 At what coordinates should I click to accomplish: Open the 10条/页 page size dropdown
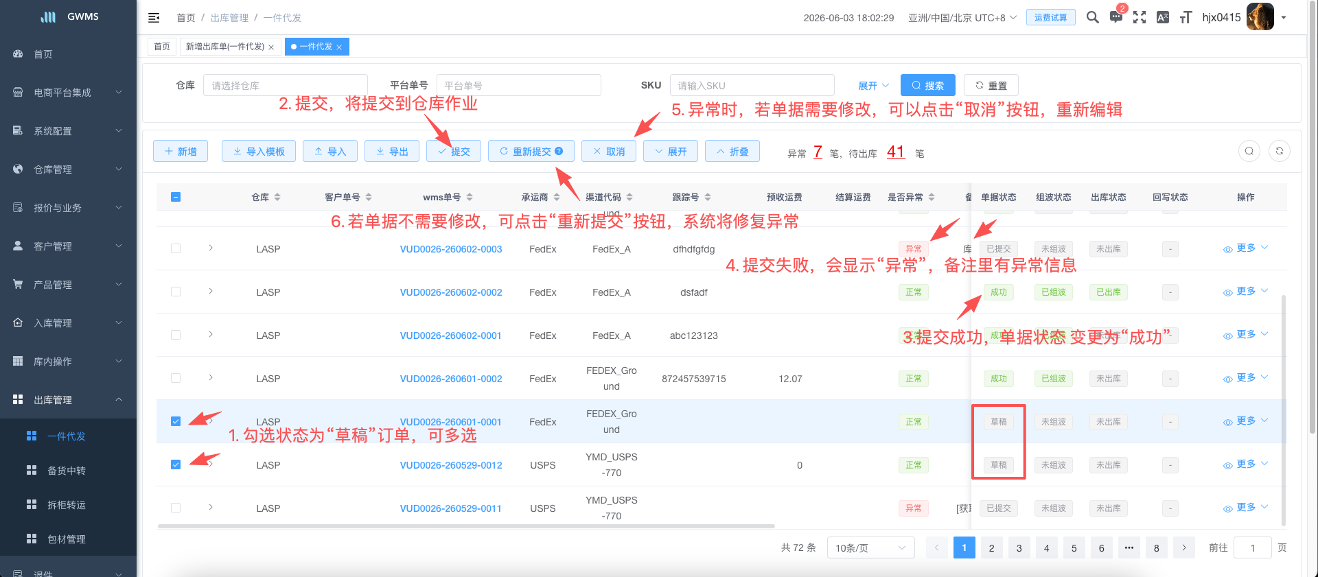click(870, 547)
